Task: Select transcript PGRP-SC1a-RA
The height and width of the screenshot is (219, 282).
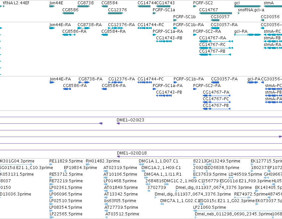Action: [168, 31]
